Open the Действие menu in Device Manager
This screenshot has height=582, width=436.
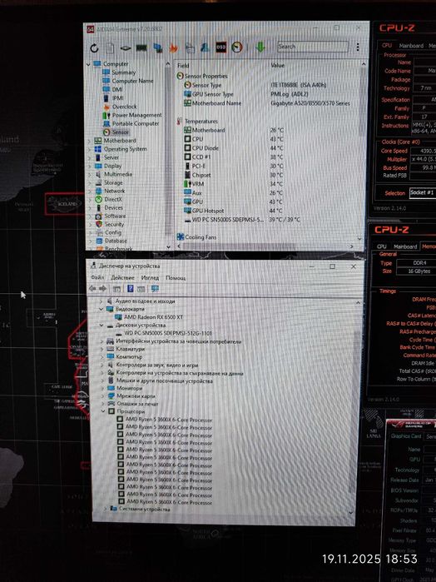pos(123,277)
